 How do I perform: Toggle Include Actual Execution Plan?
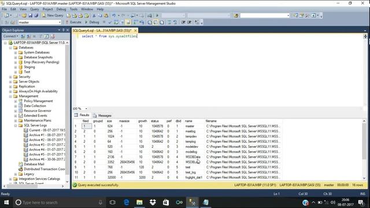(136, 22)
